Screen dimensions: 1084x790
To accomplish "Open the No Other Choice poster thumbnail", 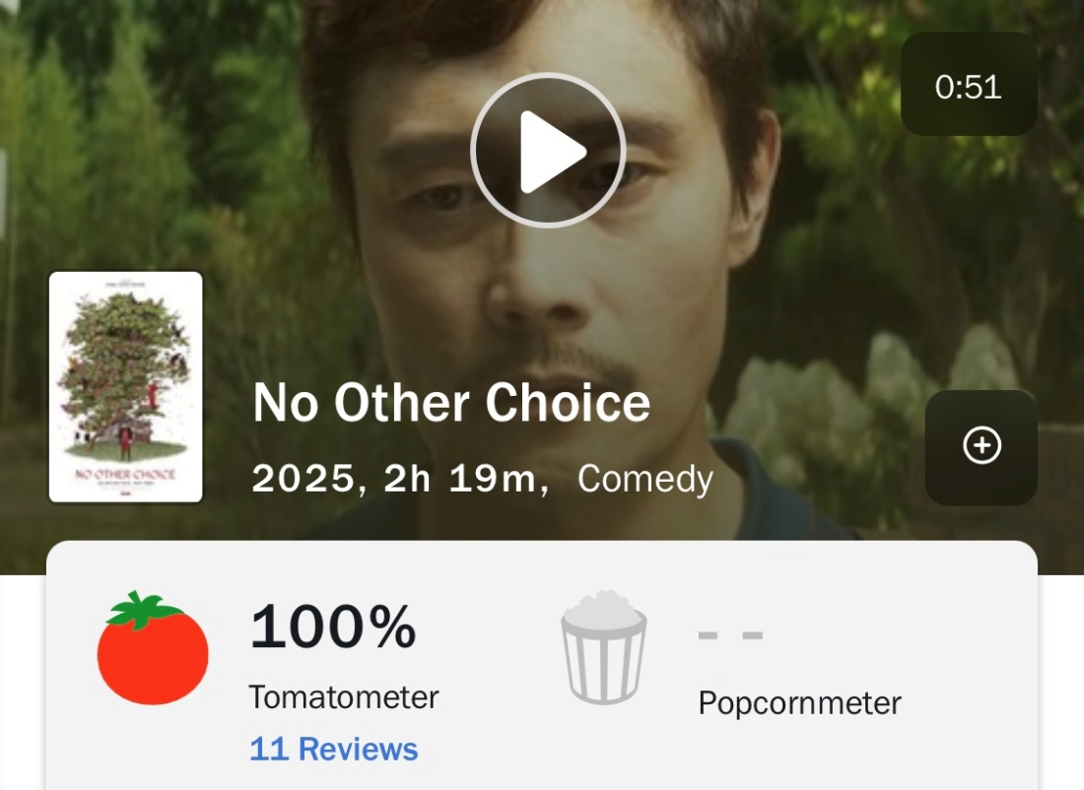I will (x=125, y=386).
